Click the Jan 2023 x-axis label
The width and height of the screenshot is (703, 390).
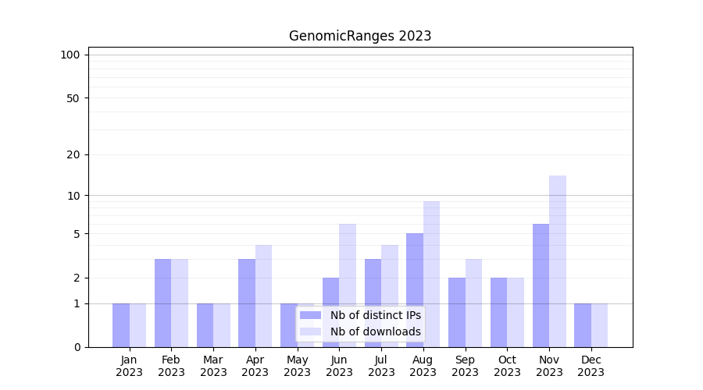[x=129, y=366]
